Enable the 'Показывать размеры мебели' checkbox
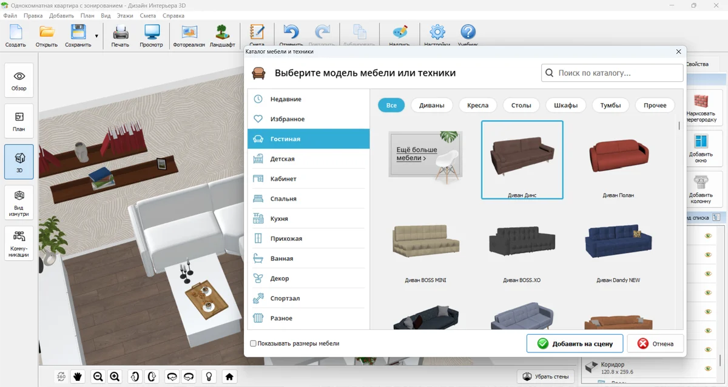 coord(254,343)
